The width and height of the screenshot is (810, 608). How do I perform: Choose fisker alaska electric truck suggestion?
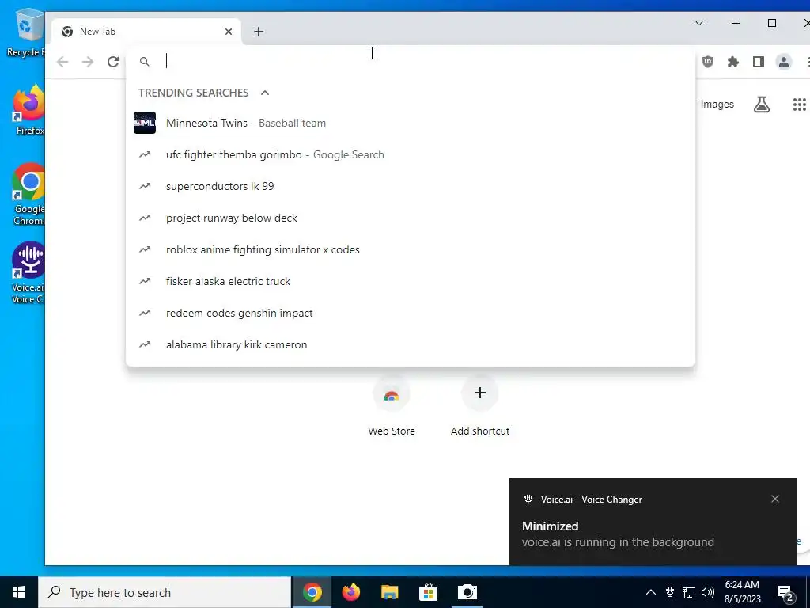[x=411, y=281]
